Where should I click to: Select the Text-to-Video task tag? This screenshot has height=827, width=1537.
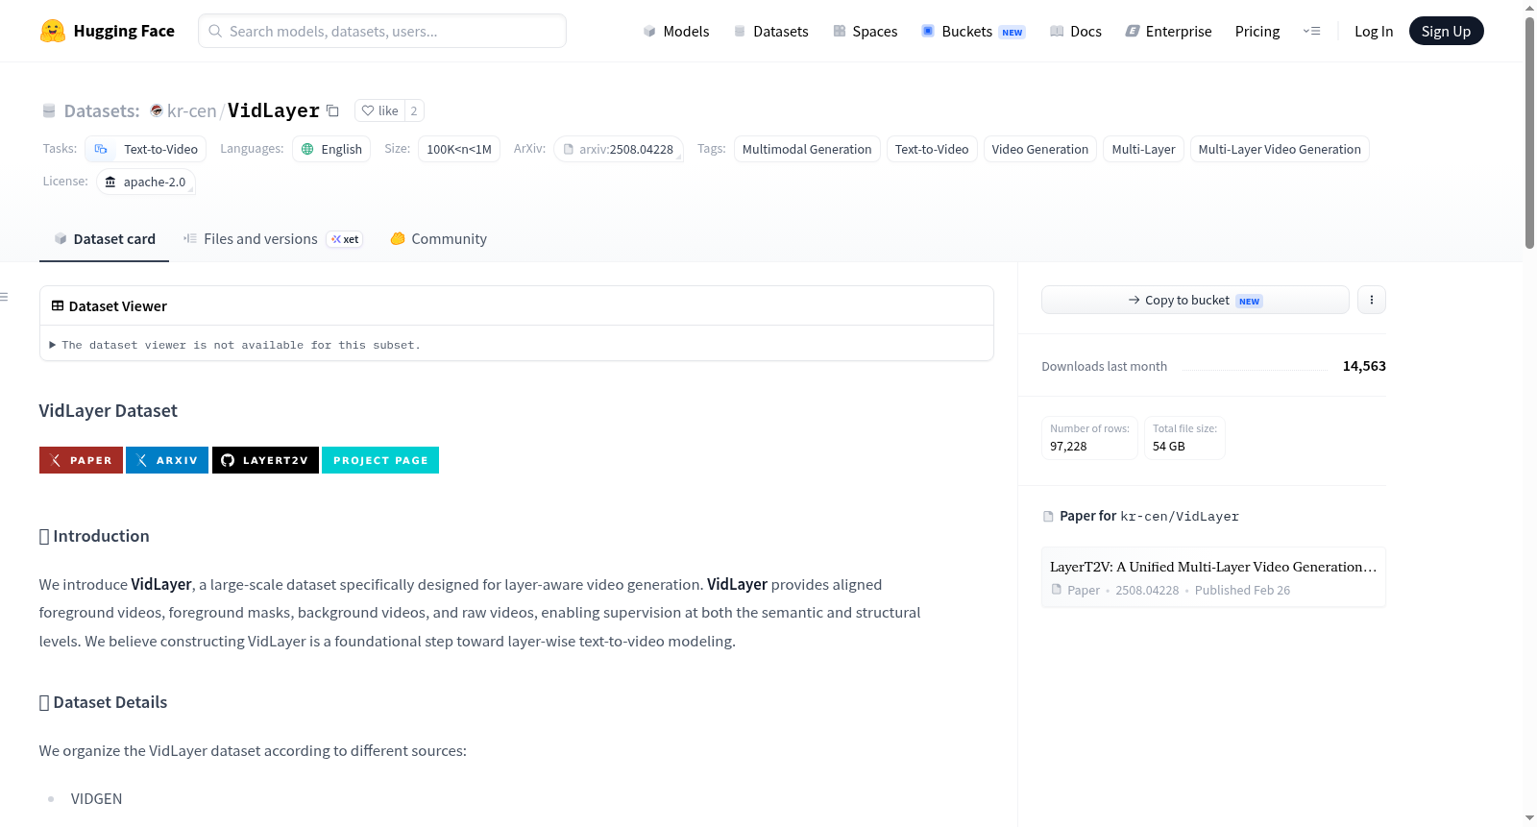[146, 149]
